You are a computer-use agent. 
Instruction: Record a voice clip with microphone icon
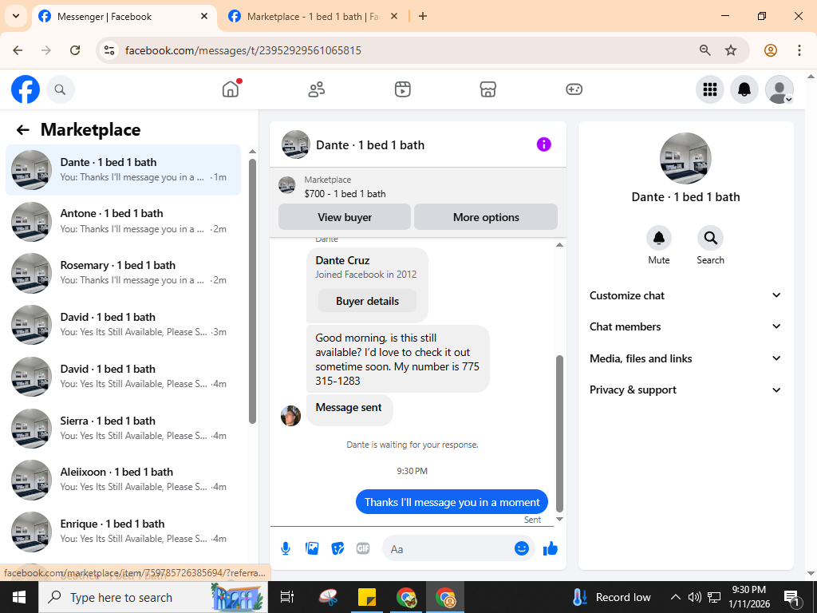286,548
